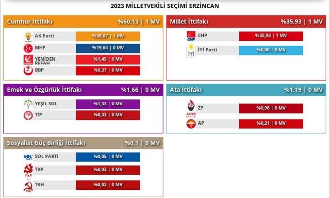330x198 pixels.
Task: Click the TİP party logo
Action: click(28, 115)
